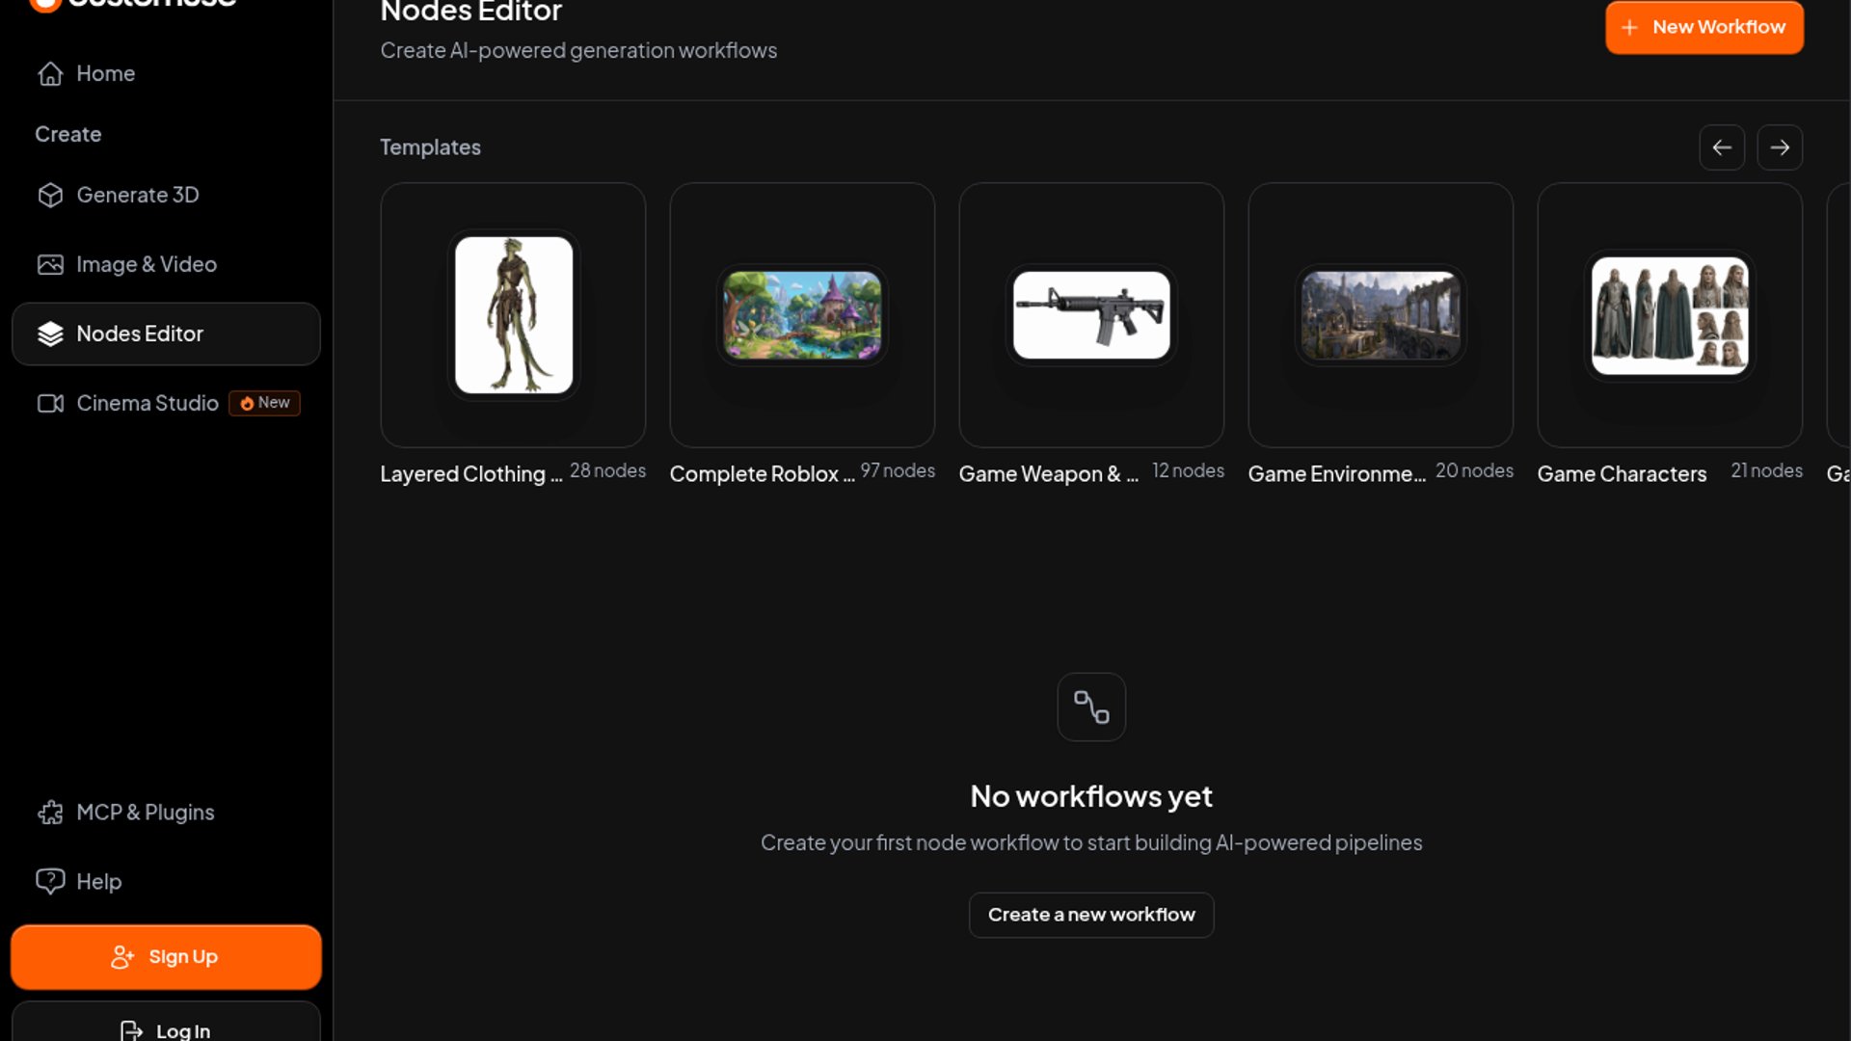
Task: Click the Cinema Studio camera icon
Action: pos(50,404)
